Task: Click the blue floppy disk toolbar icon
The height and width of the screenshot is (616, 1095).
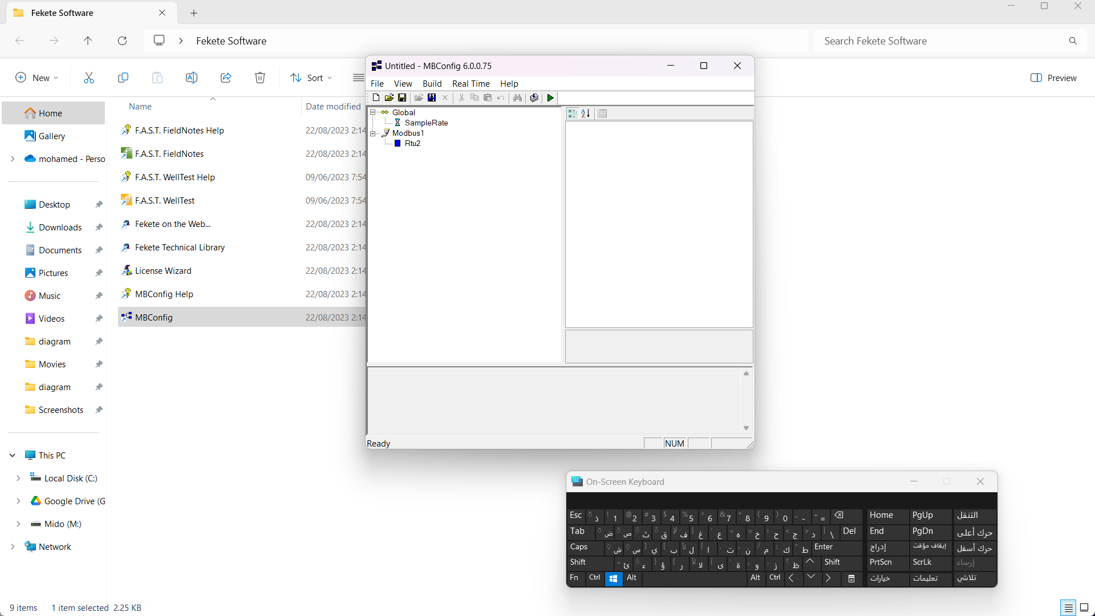Action: (432, 98)
